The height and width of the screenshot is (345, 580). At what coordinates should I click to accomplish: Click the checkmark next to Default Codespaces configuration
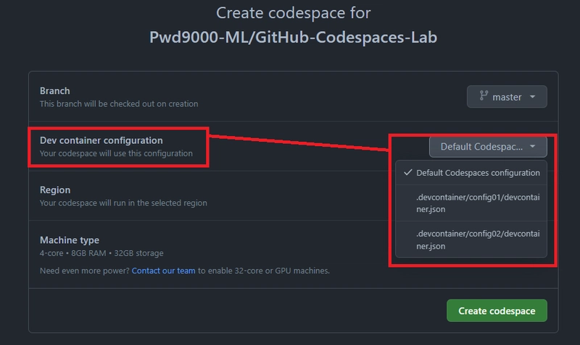[408, 173]
